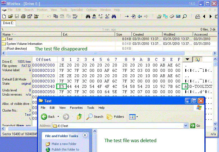Click the magnifying glass analysis icon
The width and height of the screenshot is (219, 152).
pyautogui.click(x=185, y=17)
